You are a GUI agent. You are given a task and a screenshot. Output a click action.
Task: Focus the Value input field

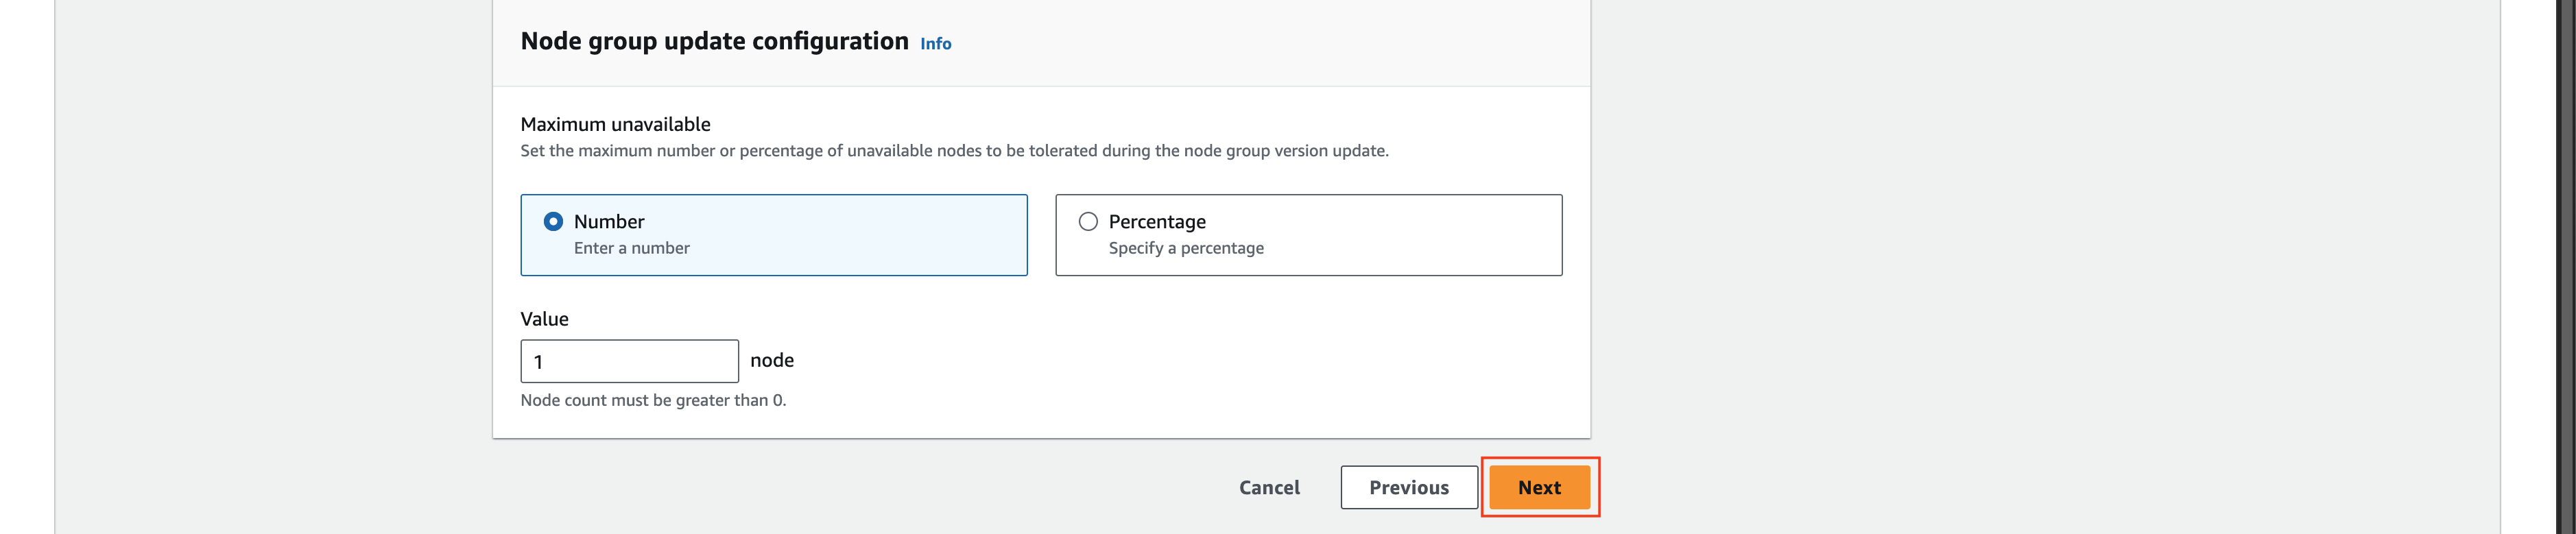(x=630, y=361)
